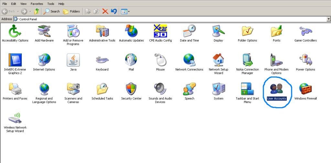Go up one folder level
The height and width of the screenshot is (163, 331).
[37, 11]
